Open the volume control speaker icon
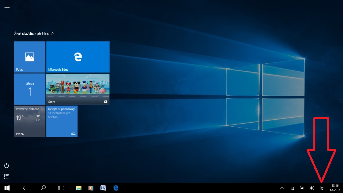This screenshot has width=343, height=193. (312, 188)
